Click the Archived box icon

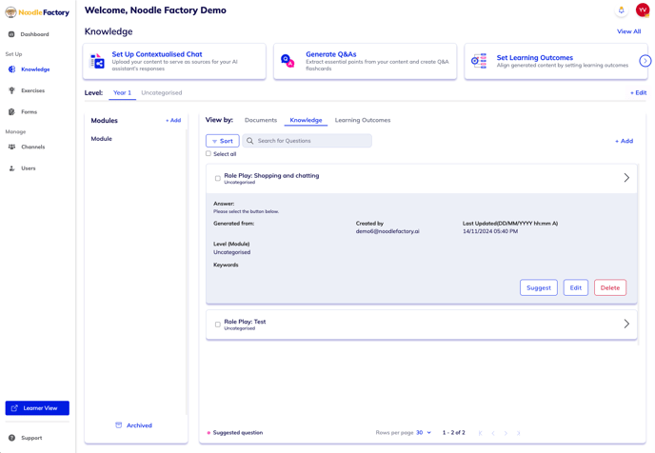[x=119, y=425]
